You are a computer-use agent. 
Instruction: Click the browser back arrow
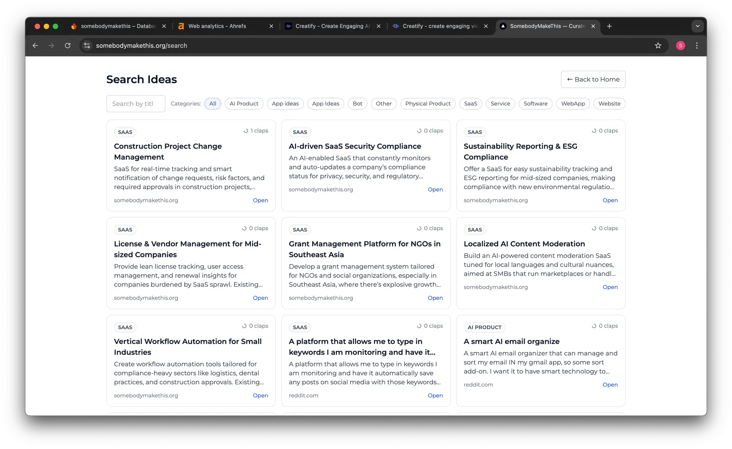35,45
